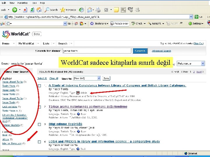Image resolution: width=210 pixels, height=157 pixels.
Task: Click the green Forward arrow button
Action: 15,10
